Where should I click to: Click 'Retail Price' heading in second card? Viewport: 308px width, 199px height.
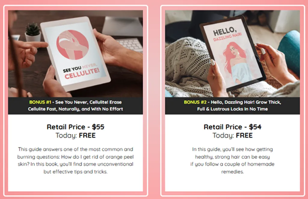(x=223, y=127)
